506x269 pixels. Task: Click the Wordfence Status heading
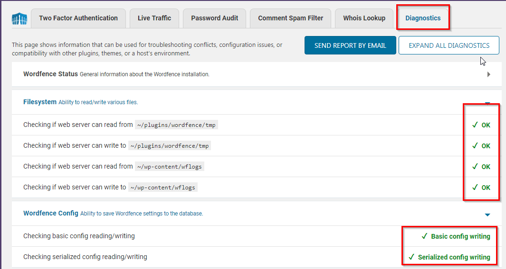[50, 74]
